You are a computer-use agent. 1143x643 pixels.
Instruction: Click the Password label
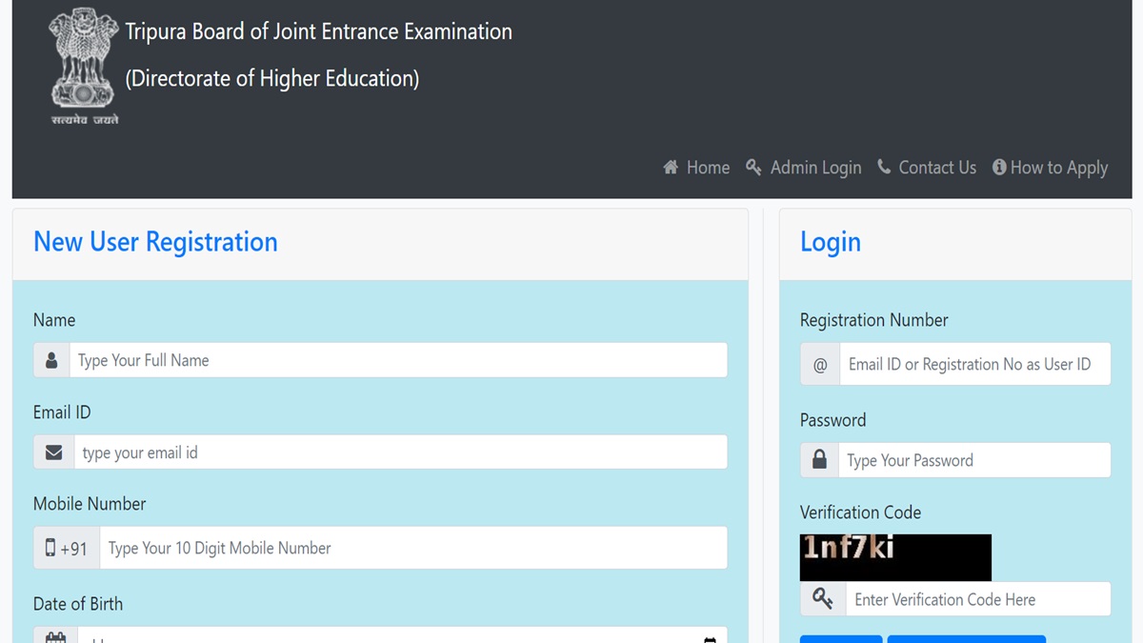point(833,420)
